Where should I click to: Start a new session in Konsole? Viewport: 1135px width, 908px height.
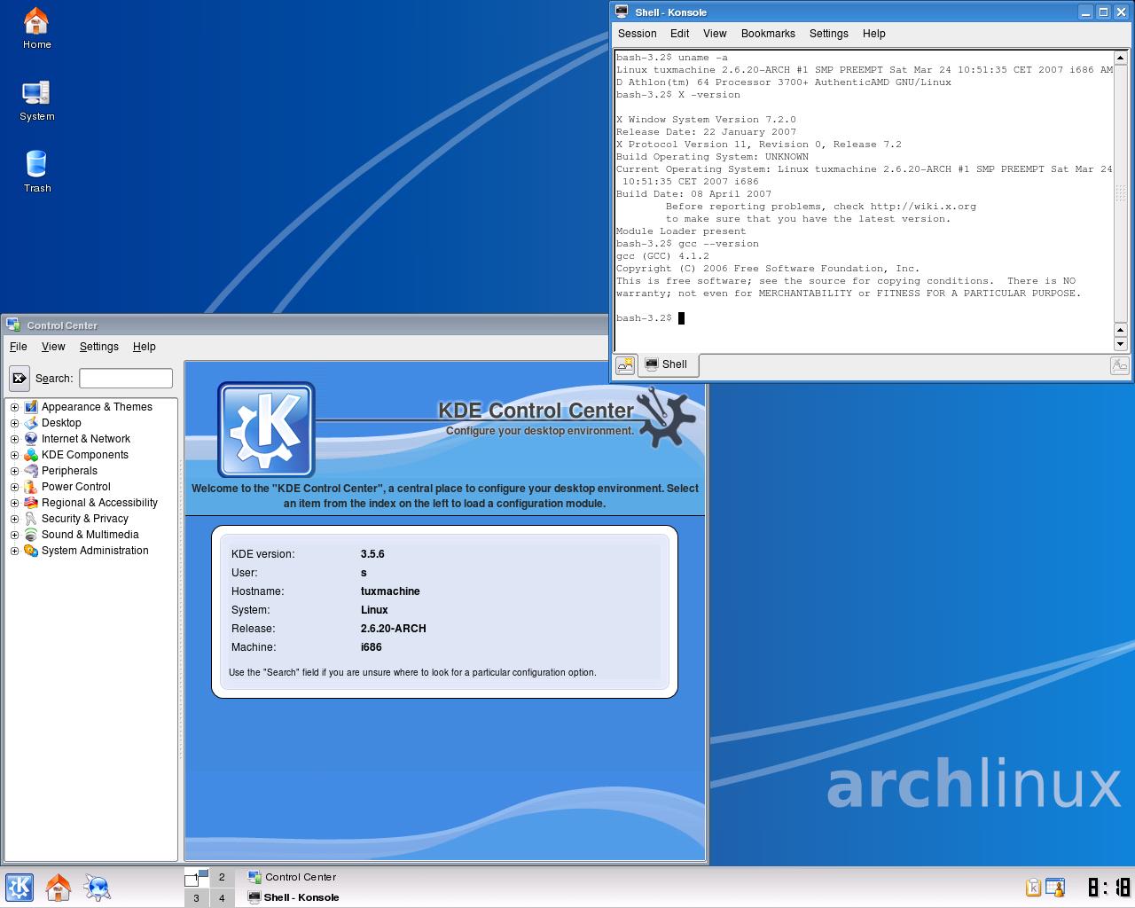(626, 364)
